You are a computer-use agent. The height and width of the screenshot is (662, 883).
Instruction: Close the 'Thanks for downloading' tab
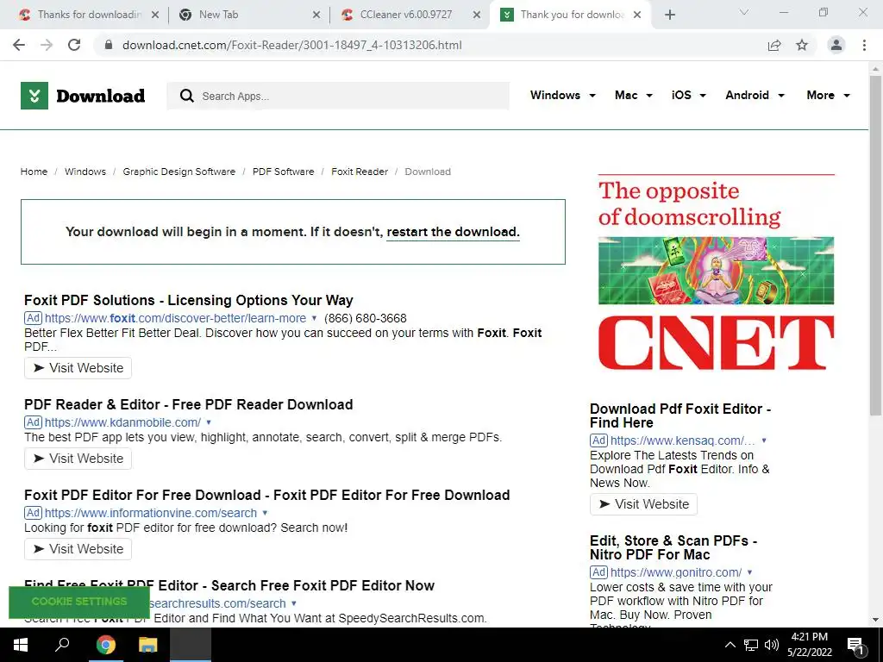point(155,15)
